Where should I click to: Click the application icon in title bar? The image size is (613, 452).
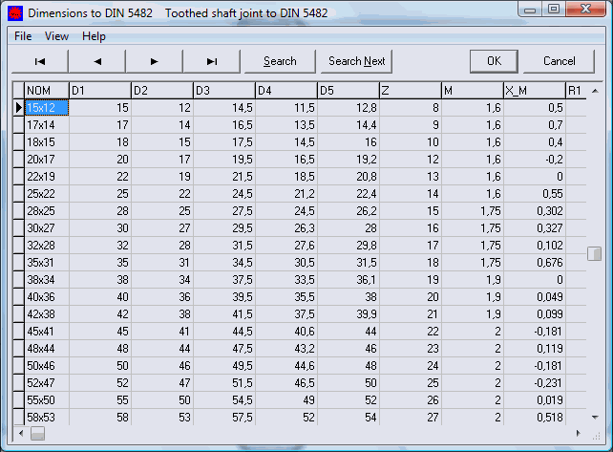[13, 13]
